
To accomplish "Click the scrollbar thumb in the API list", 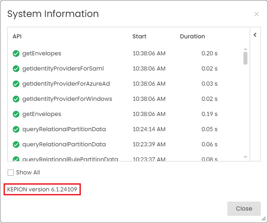I will point(245,58).
